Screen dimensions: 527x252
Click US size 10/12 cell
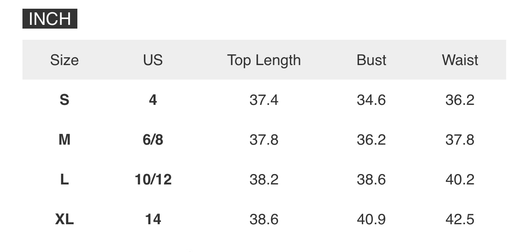pos(153,179)
